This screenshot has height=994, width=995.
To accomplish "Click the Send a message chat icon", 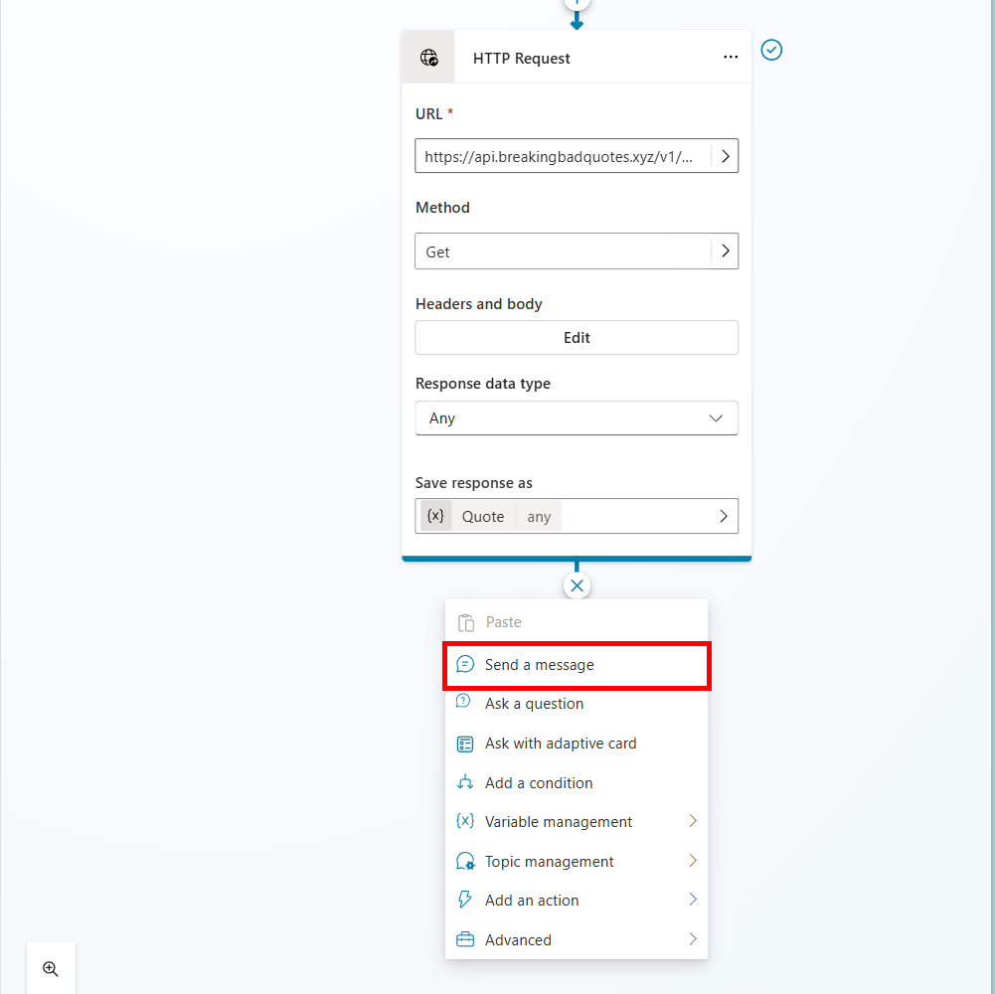I will pos(464,664).
